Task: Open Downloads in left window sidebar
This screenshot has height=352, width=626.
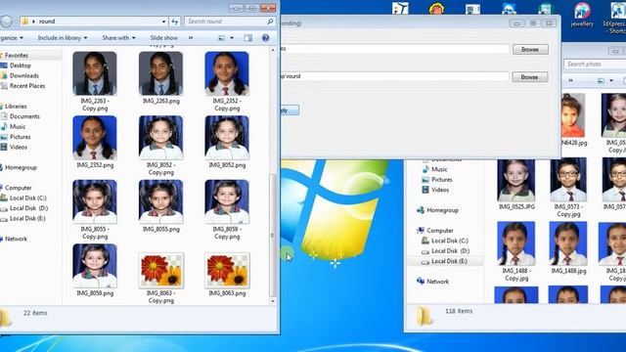Action: pyautogui.click(x=23, y=76)
